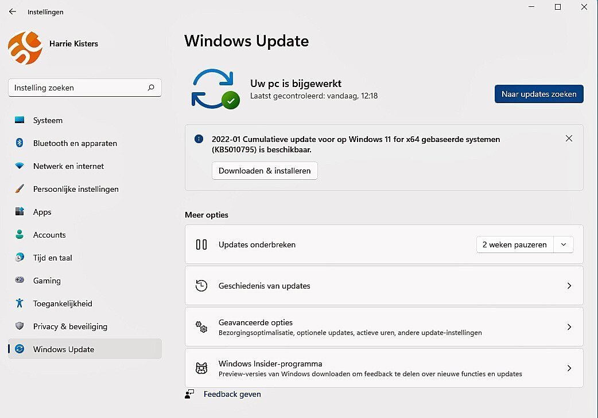Click the Tijd en taal globe icon
The width and height of the screenshot is (598, 418).
point(20,258)
